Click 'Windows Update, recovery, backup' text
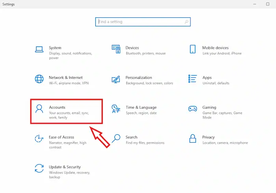 69,175
